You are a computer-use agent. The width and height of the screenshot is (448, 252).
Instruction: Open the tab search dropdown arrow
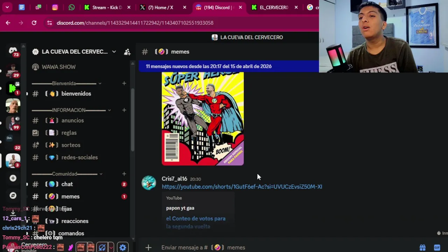click(x=7, y=7)
